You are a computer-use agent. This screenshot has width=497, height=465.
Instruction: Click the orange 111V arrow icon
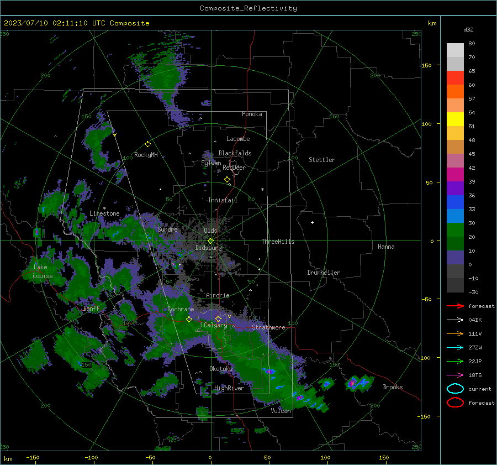coord(455,333)
